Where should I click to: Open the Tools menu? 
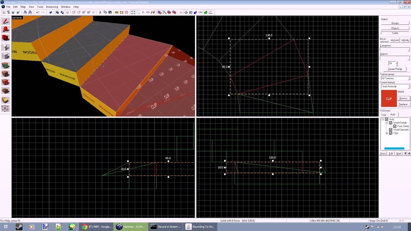point(40,7)
